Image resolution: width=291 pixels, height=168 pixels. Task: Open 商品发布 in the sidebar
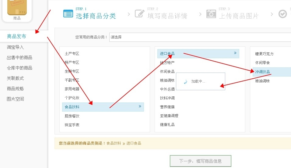point(16,36)
